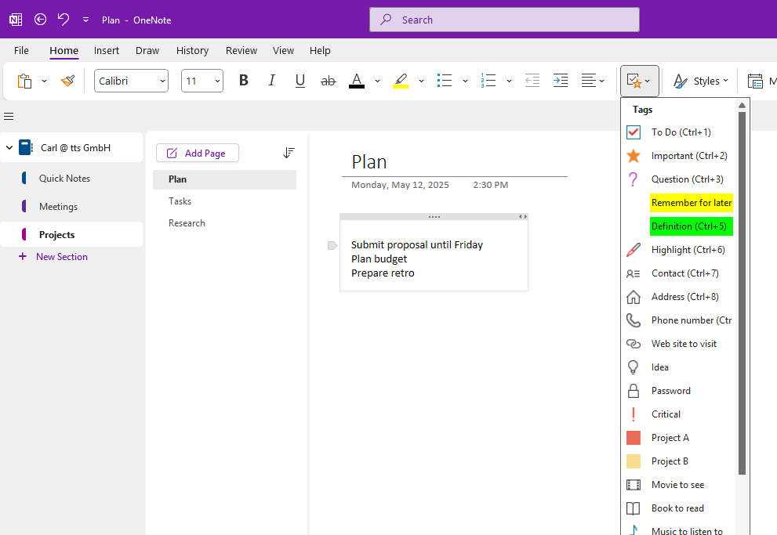The width and height of the screenshot is (777, 535).
Task: Switch to the Draw tab
Action: pos(147,50)
